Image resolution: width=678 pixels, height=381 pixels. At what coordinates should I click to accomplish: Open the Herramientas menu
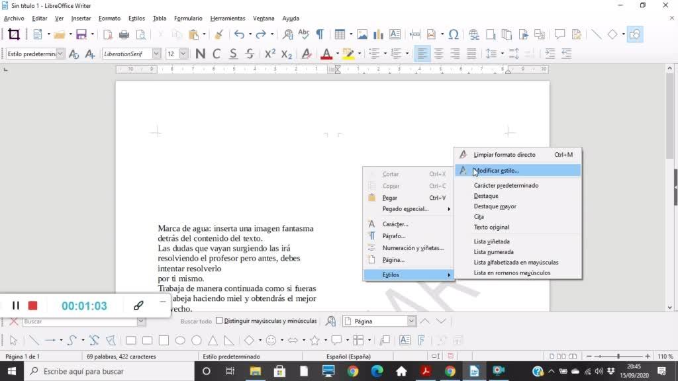click(x=228, y=18)
